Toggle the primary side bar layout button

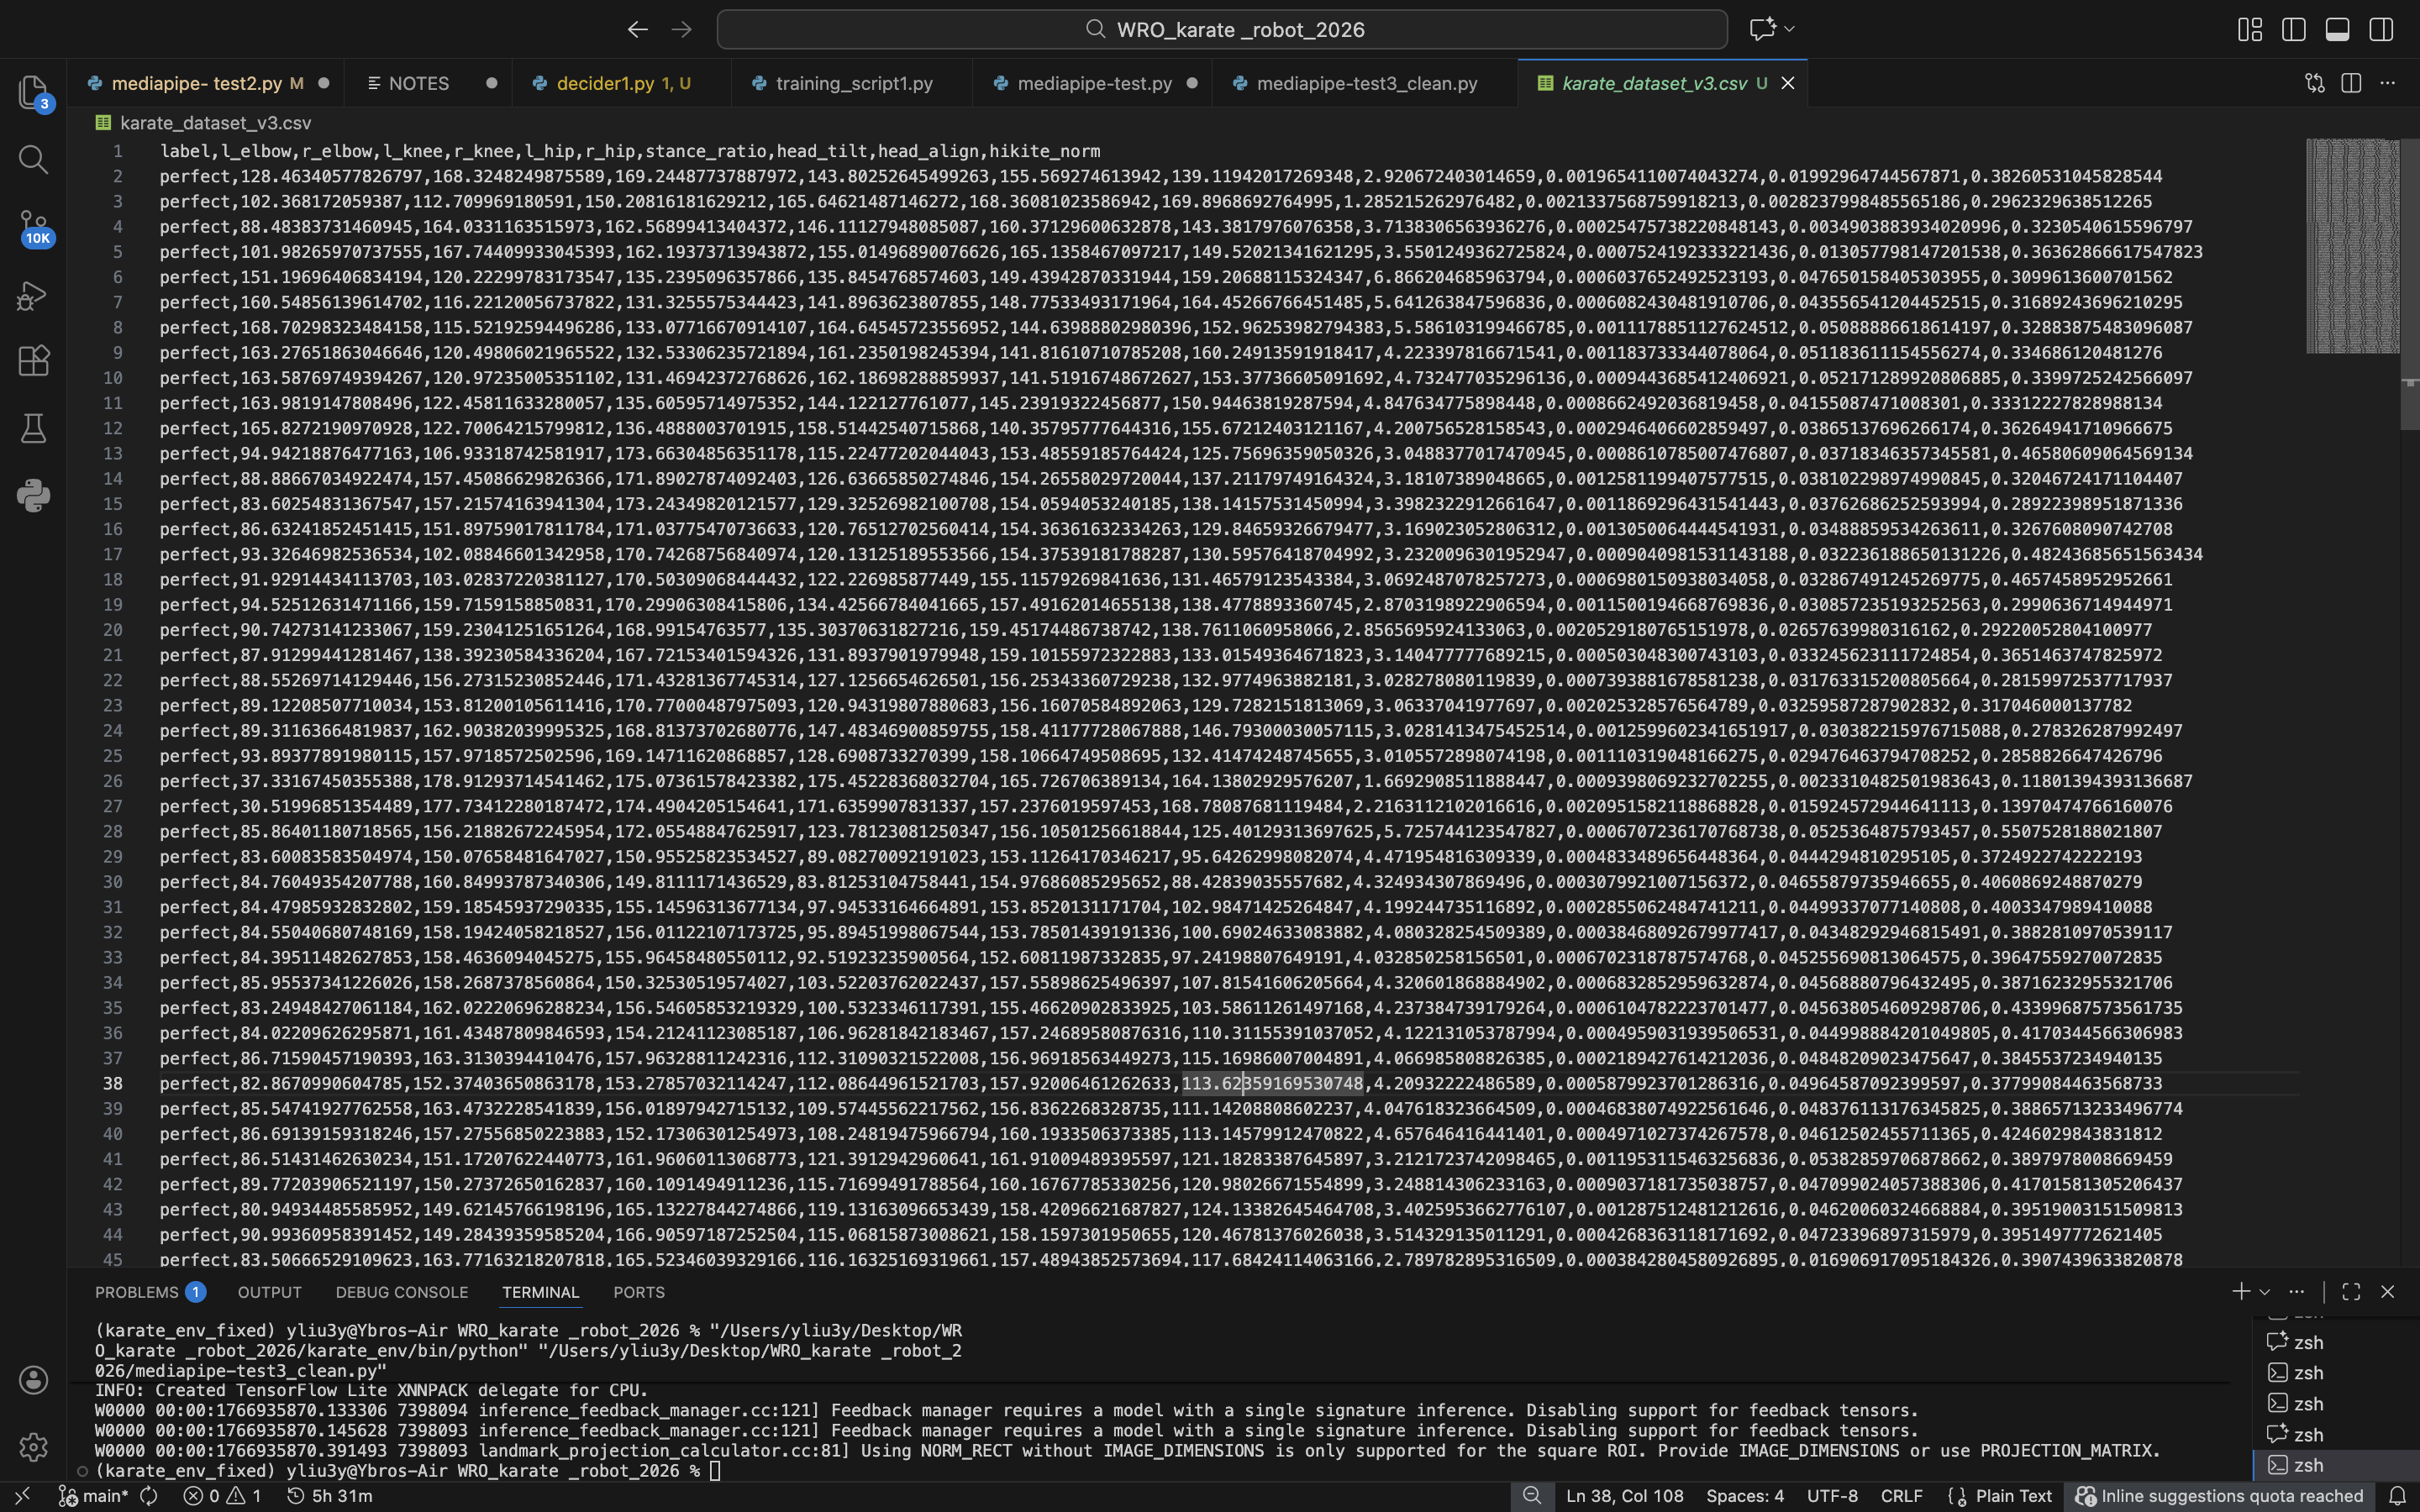[x=2293, y=29]
